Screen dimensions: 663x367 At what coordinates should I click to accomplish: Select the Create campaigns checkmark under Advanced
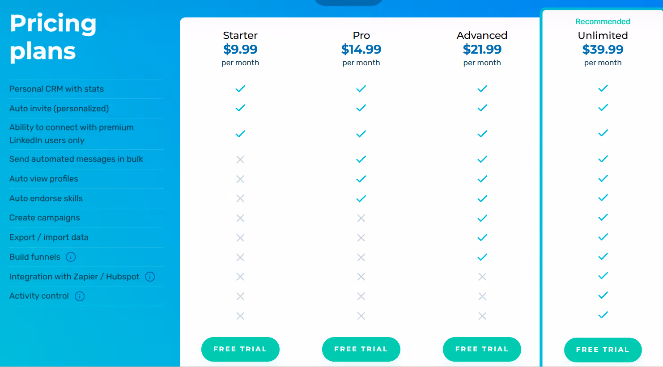click(x=482, y=218)
